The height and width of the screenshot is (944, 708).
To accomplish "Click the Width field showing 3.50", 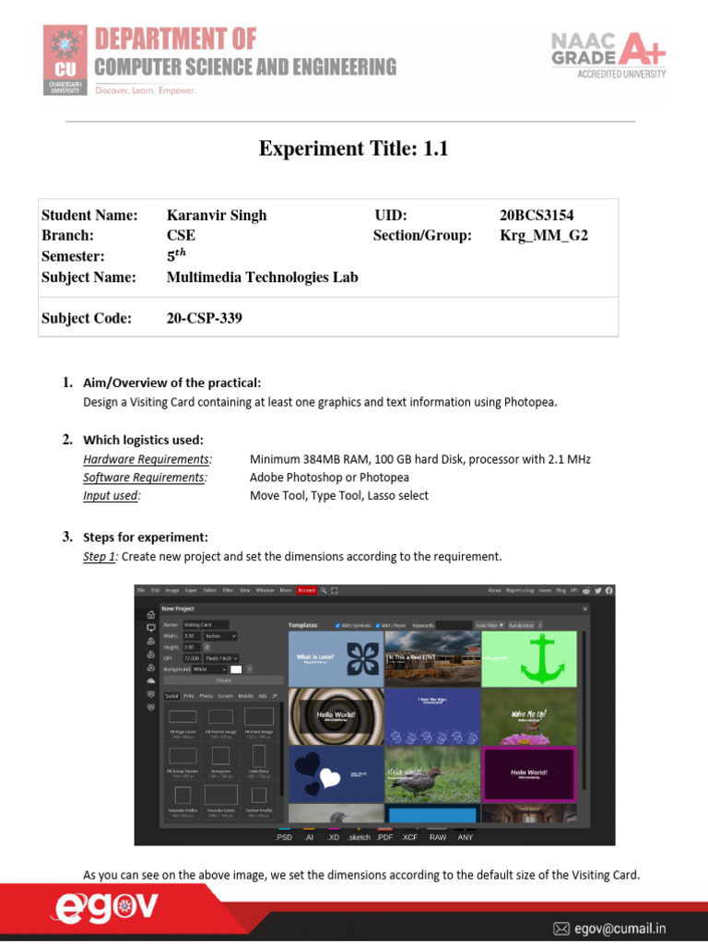I will (192, 636).
